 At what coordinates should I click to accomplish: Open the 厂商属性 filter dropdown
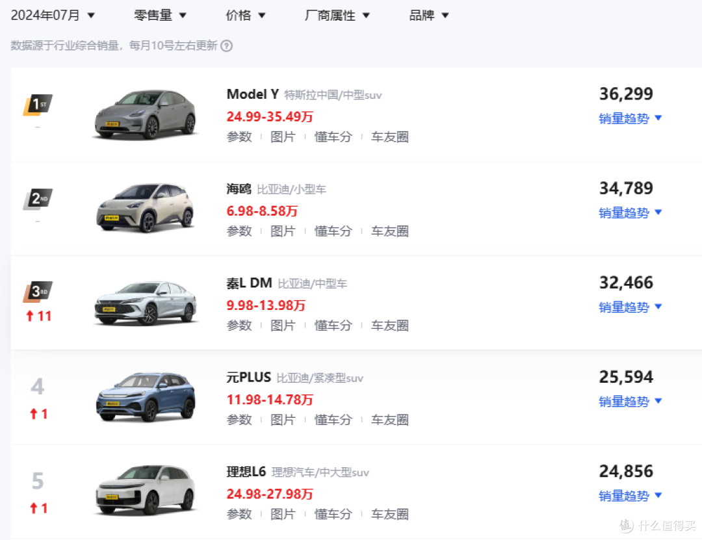(x=337, y=15)
